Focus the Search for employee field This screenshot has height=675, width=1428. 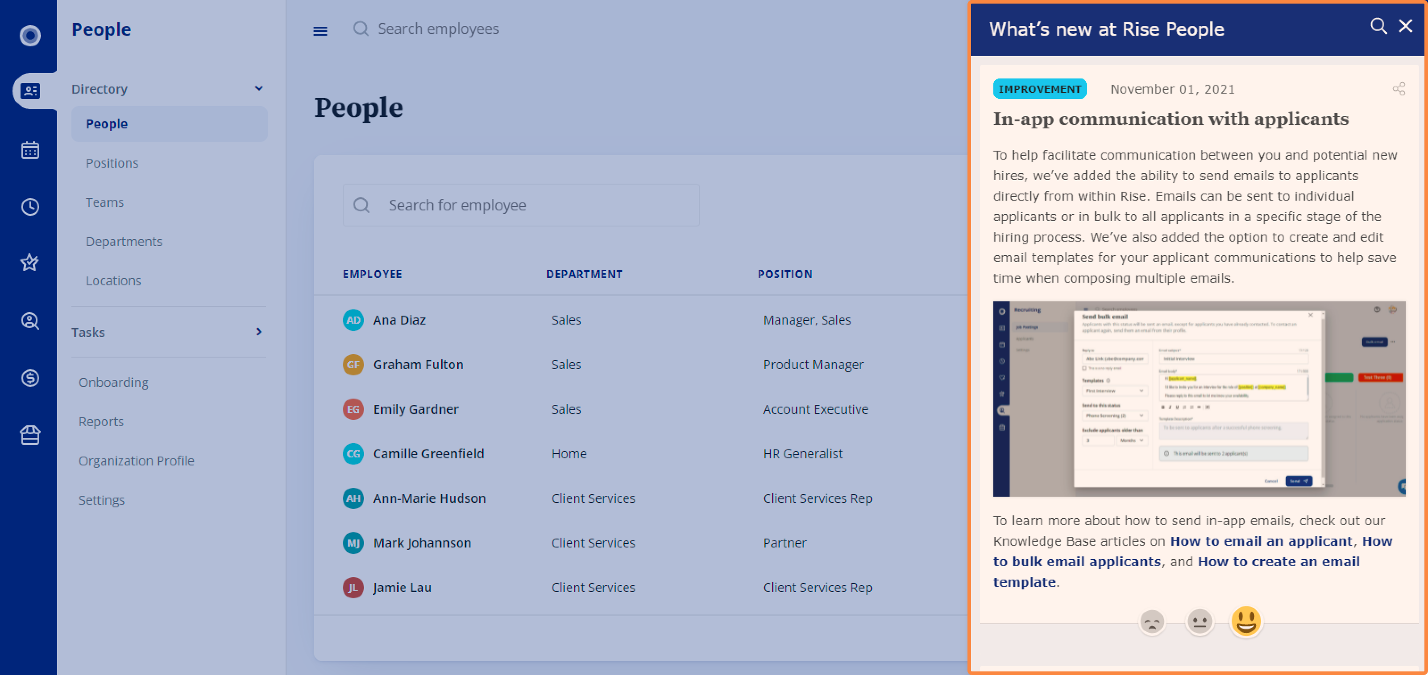click(x=520, y=205)
